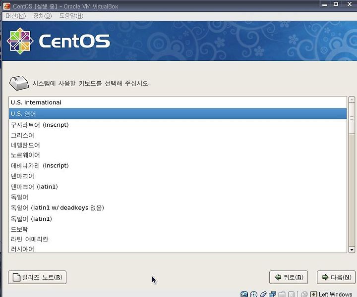This screenshot has height=297, width=357.
Task: Click the list scrollbar up arrow
Action: (352, 99)
